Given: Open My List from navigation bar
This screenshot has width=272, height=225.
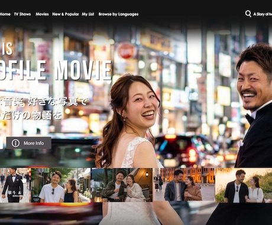Looking at the screenshot, I should [x=88, y=14].
